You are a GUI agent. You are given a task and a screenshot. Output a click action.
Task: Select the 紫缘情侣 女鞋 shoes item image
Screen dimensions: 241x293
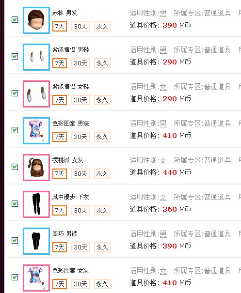[x=36, y=94]
